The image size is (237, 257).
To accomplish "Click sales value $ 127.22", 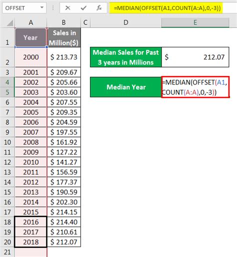I will tap(64, 152).
